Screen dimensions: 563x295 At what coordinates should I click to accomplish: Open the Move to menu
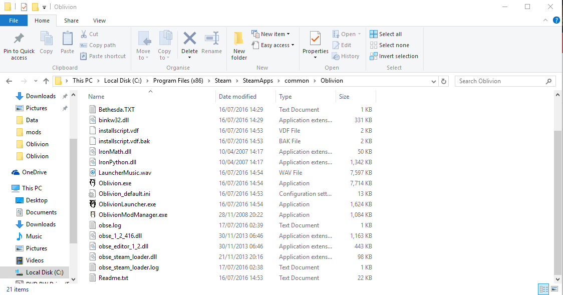click(143, 45)
